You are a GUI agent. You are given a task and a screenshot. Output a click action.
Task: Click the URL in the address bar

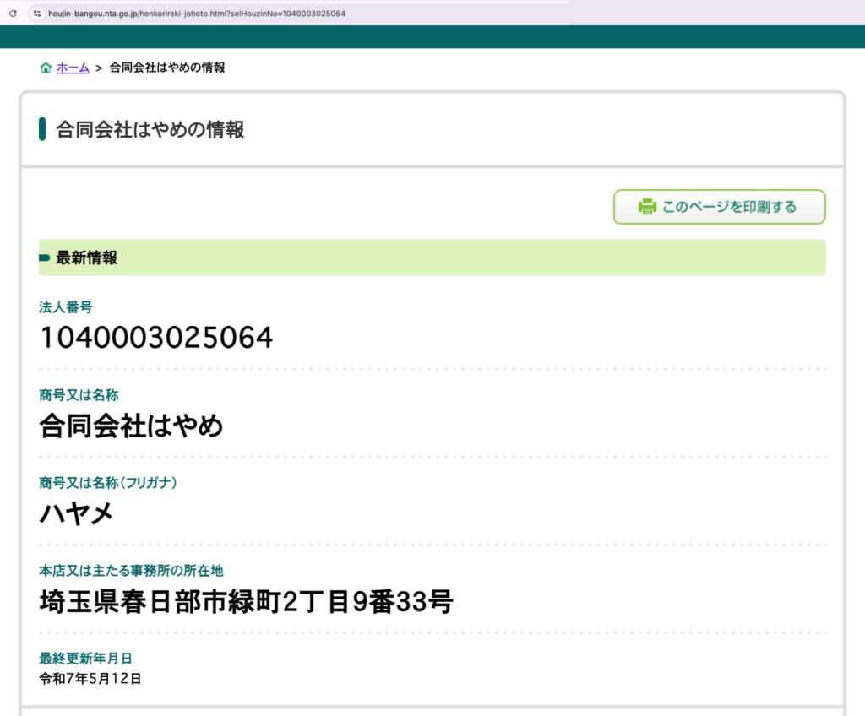pyautogui.click(x=196, y=14)
